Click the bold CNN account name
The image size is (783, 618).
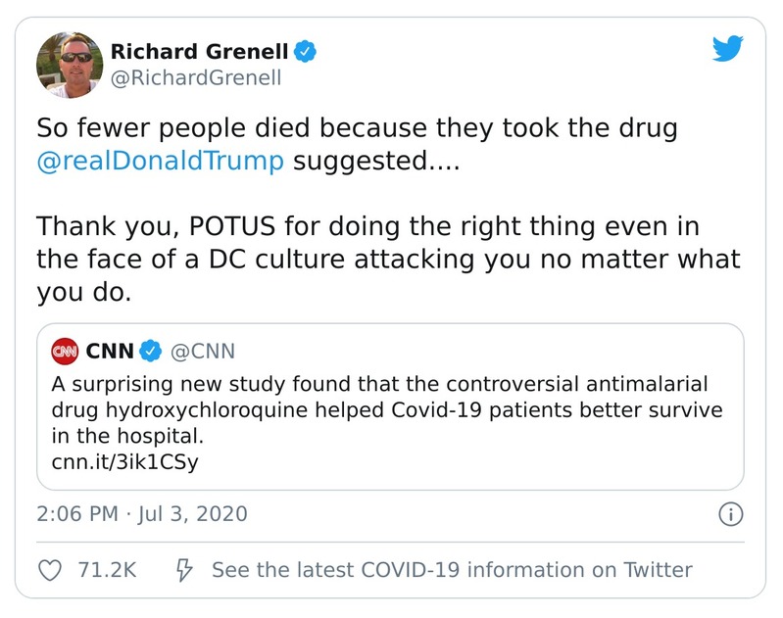(x=110, y=351)
